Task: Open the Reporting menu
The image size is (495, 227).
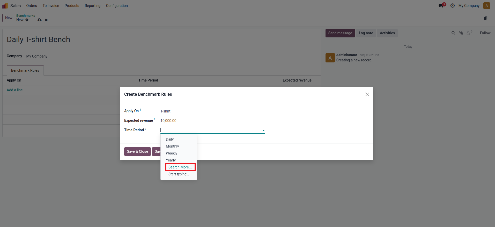Action: tap(93, 6)
